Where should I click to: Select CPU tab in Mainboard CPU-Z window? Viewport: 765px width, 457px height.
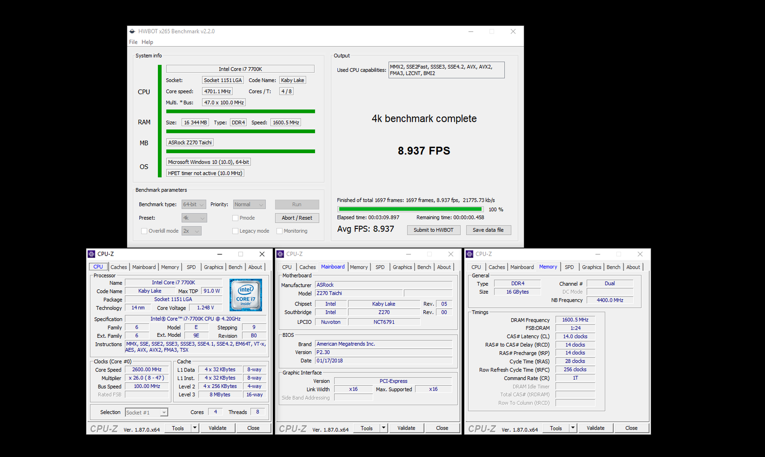click(287, 267)
